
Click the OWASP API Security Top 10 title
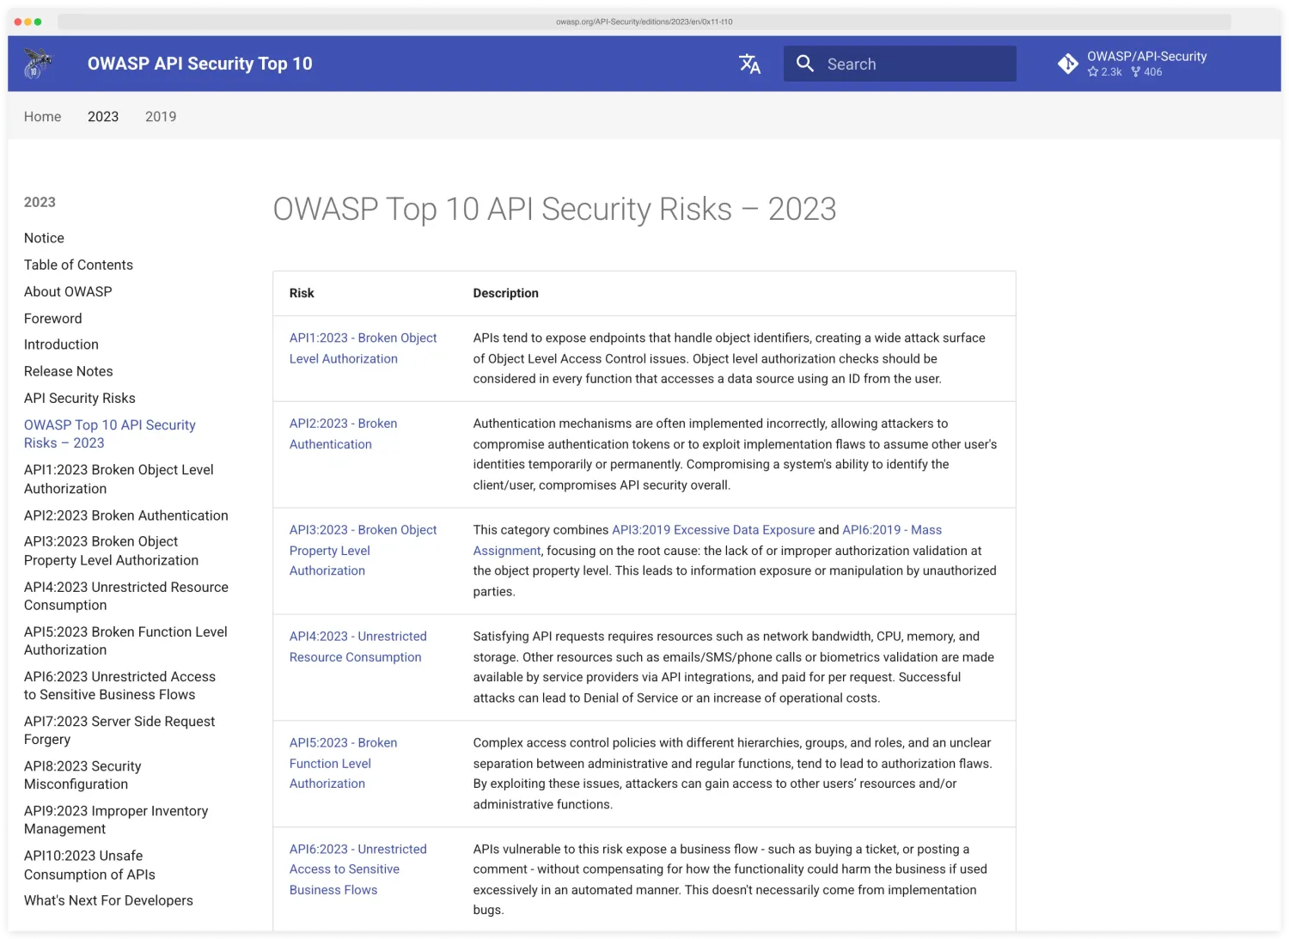(199, 64)
